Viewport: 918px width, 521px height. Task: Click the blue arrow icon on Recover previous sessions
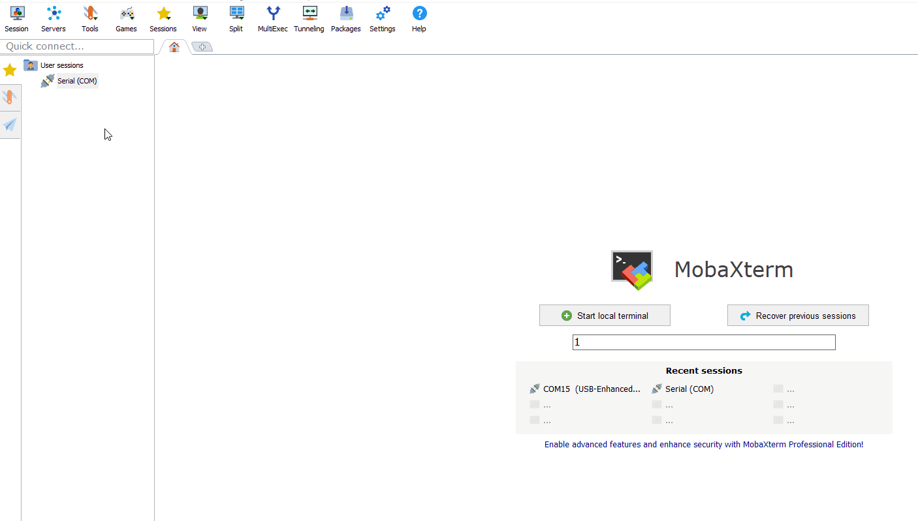point(746,316)
